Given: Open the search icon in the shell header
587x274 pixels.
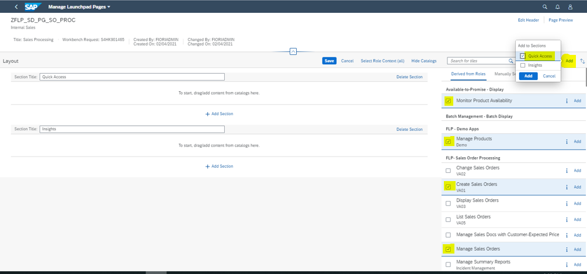Looking at the screenshot, I should tap(545, 7).
